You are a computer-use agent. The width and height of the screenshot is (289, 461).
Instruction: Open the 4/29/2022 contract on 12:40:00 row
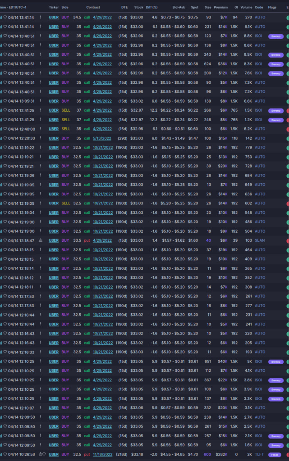click(x=102, y=129)
